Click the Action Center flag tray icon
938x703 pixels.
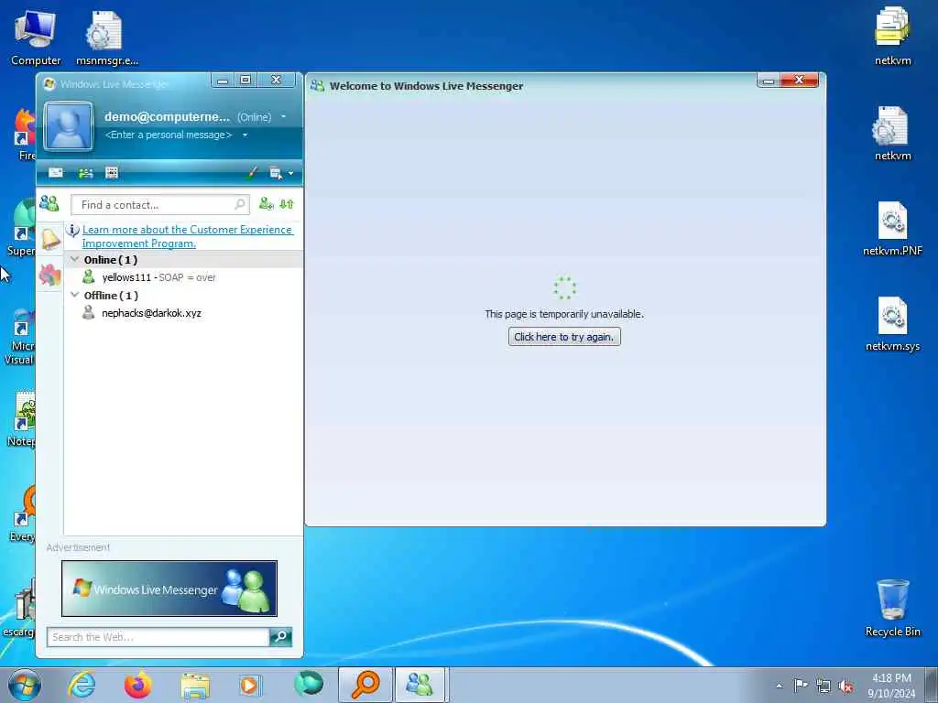[801, 685]
